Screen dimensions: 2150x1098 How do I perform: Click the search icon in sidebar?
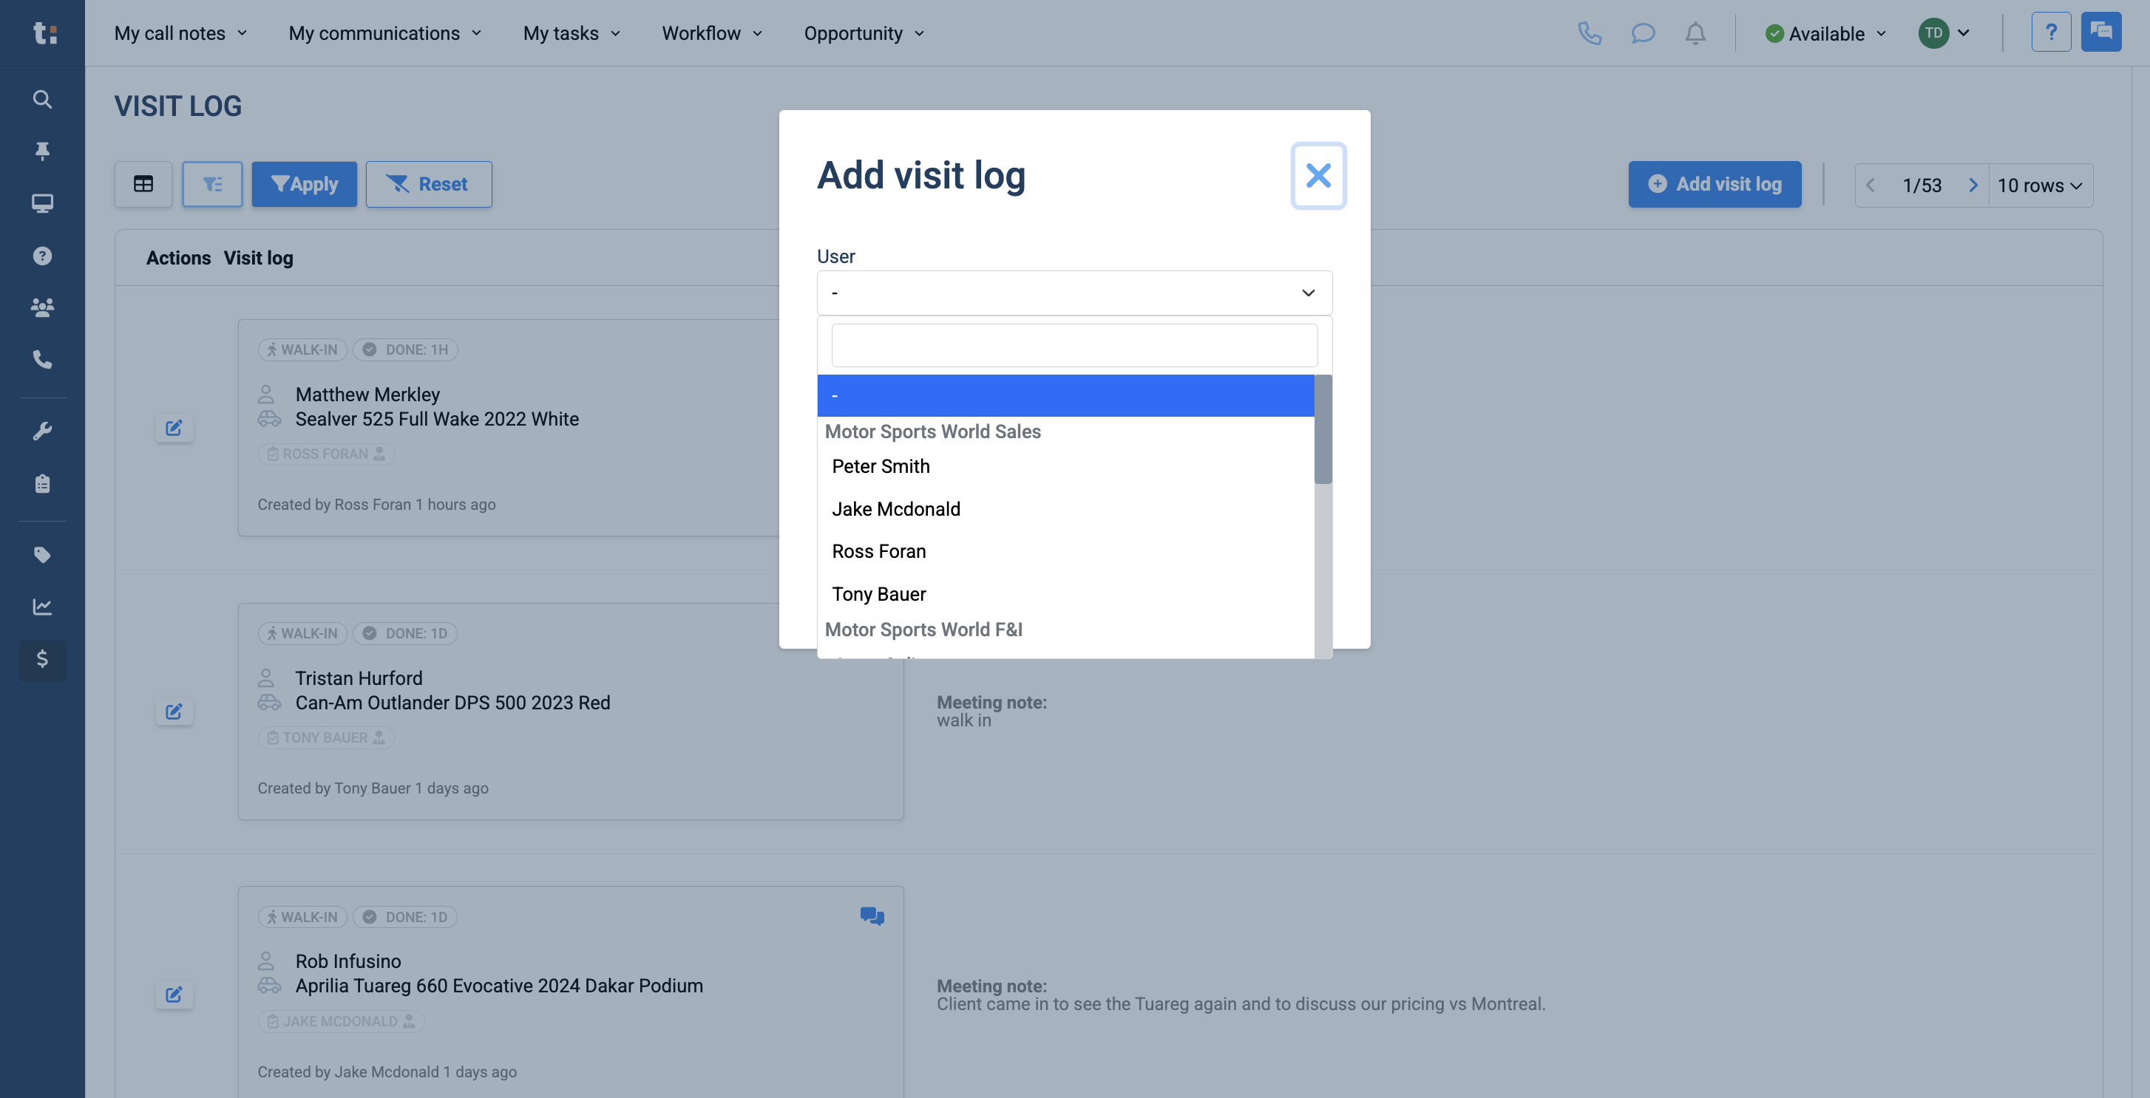coord(43,99)
